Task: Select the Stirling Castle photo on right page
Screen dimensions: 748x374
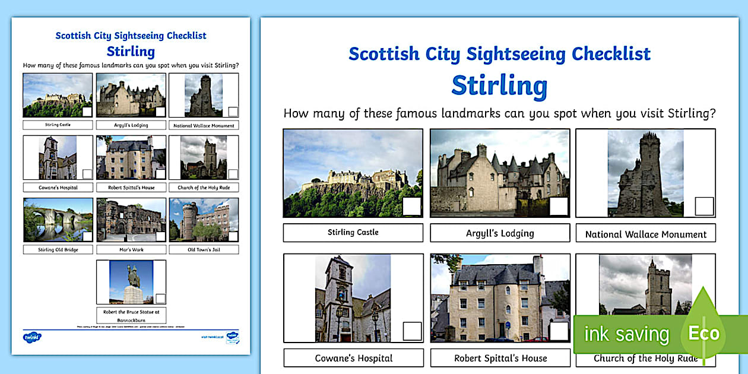Action: [x=353, y=171]
